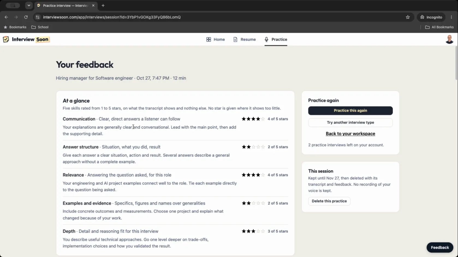Click the page vertical scrollbar
This screenshot has width=458, height=257.
(456, 63)
